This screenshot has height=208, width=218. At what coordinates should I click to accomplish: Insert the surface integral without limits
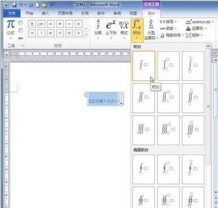144,197
